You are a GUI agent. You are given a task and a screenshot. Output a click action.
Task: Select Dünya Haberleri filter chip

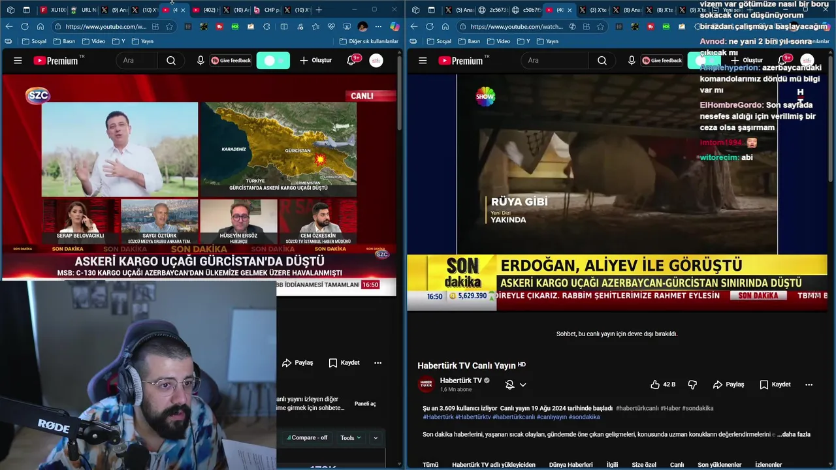click(571, 465)
